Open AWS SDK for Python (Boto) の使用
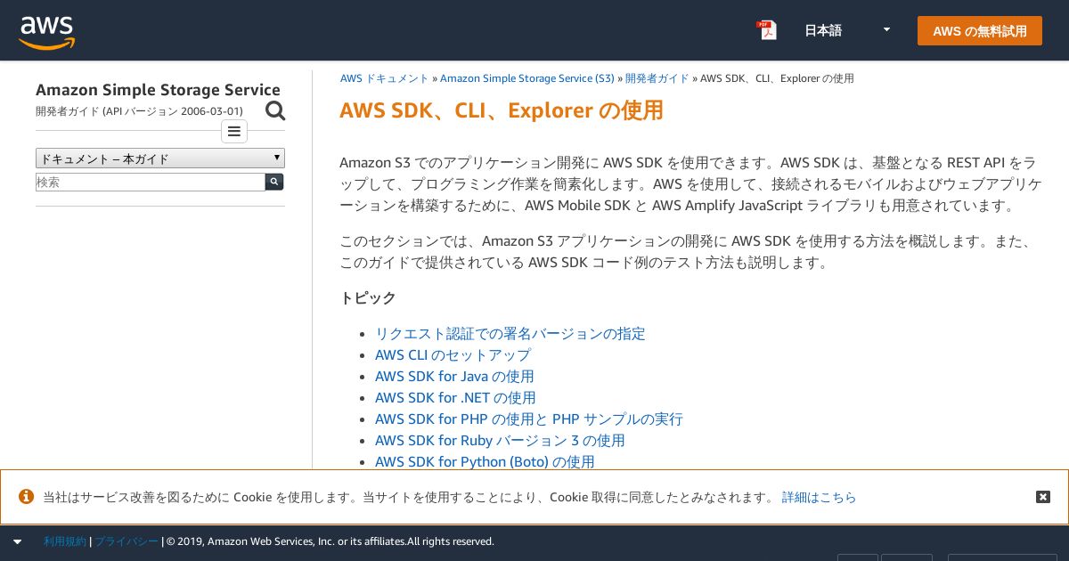1069x561 pixels. pos(485,461)
